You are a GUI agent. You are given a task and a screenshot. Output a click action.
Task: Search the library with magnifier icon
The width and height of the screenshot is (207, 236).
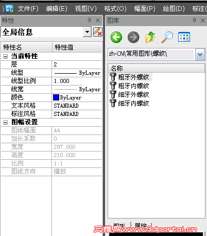click(x=167, y=37)
